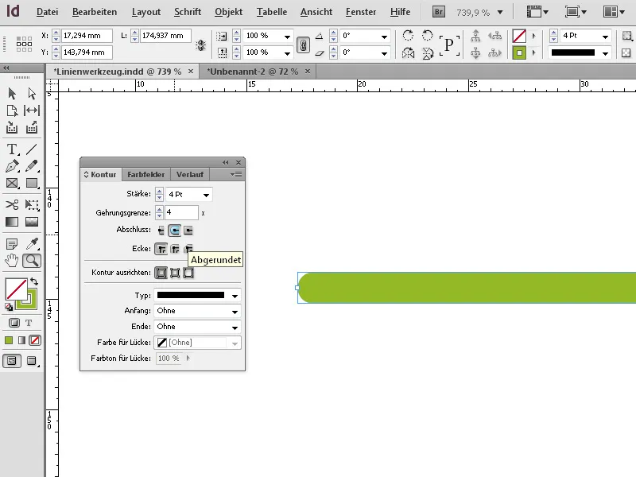Viewport: 636px width, 477px height.
Task: Activate the Free Transform tool
Action: click(32, 204)
